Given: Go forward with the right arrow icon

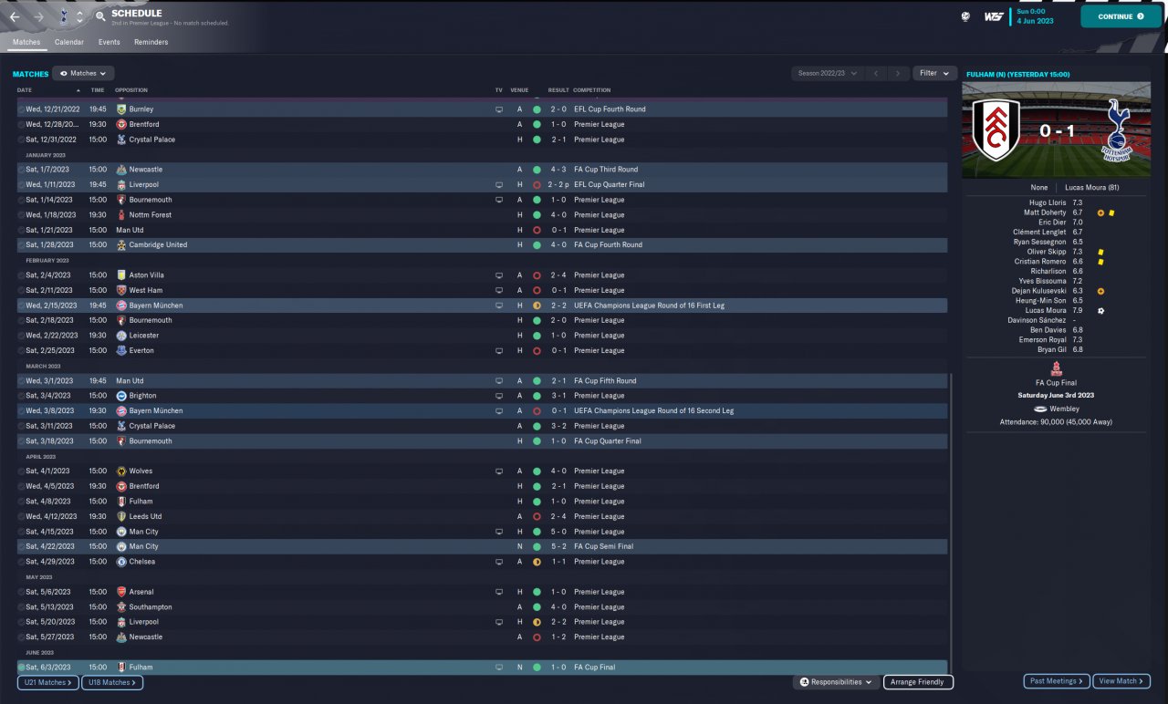Looking at the screenshot, I should (39, 16).
